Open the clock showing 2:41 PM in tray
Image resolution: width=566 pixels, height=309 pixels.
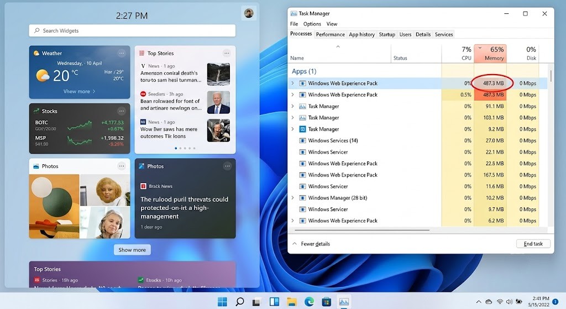pos(538,301)
